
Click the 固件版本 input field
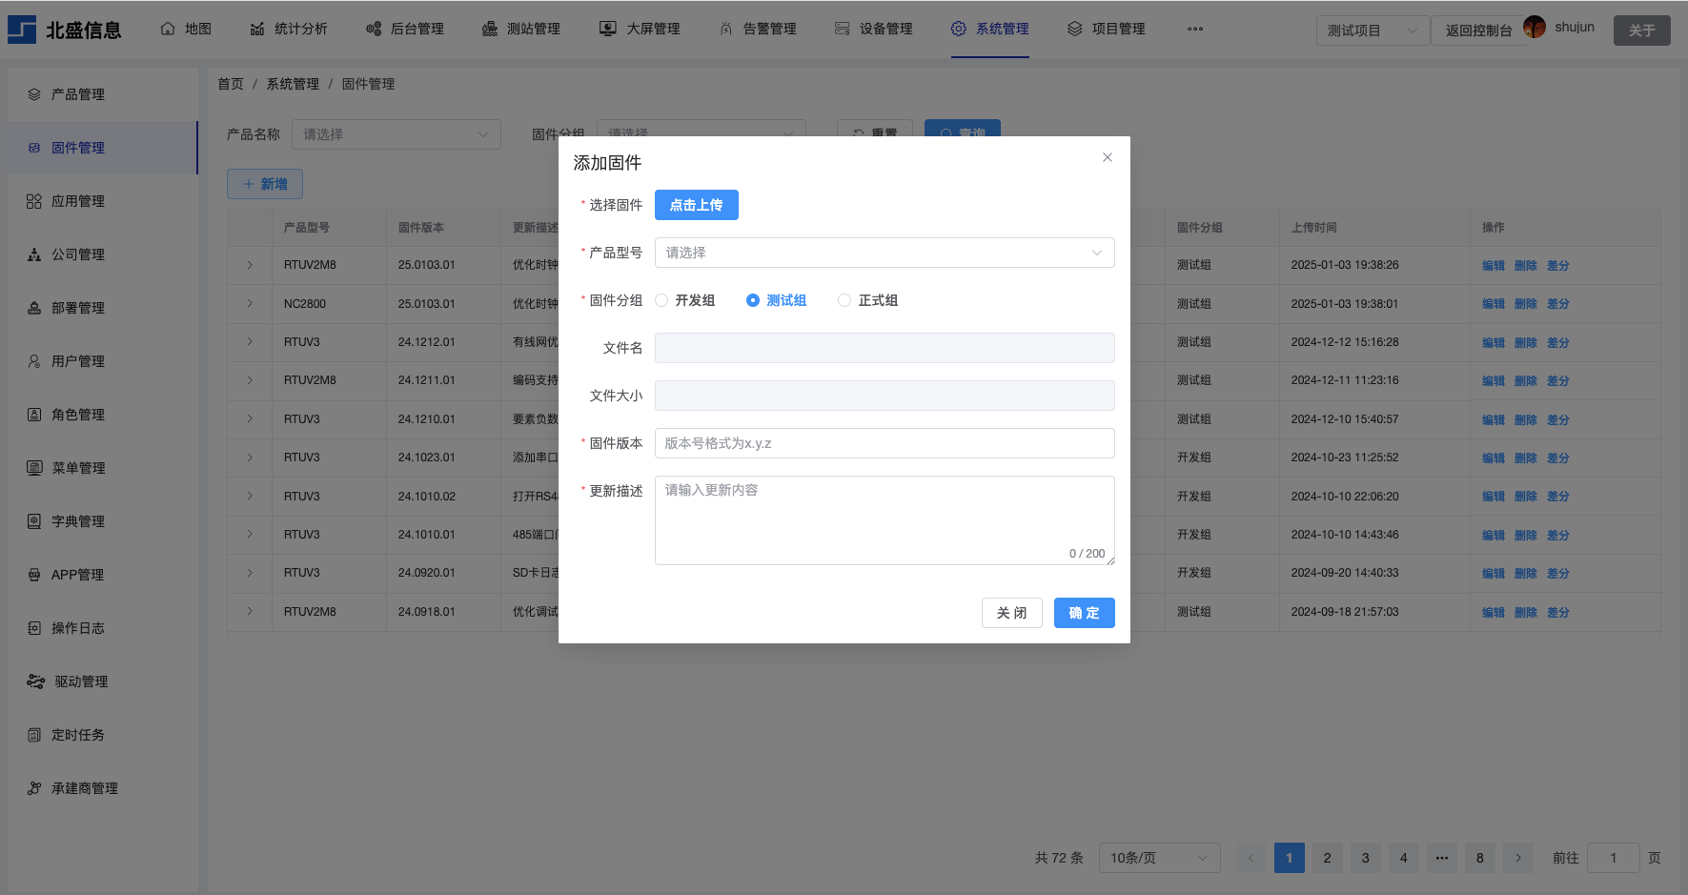click(x=884, y=443)
